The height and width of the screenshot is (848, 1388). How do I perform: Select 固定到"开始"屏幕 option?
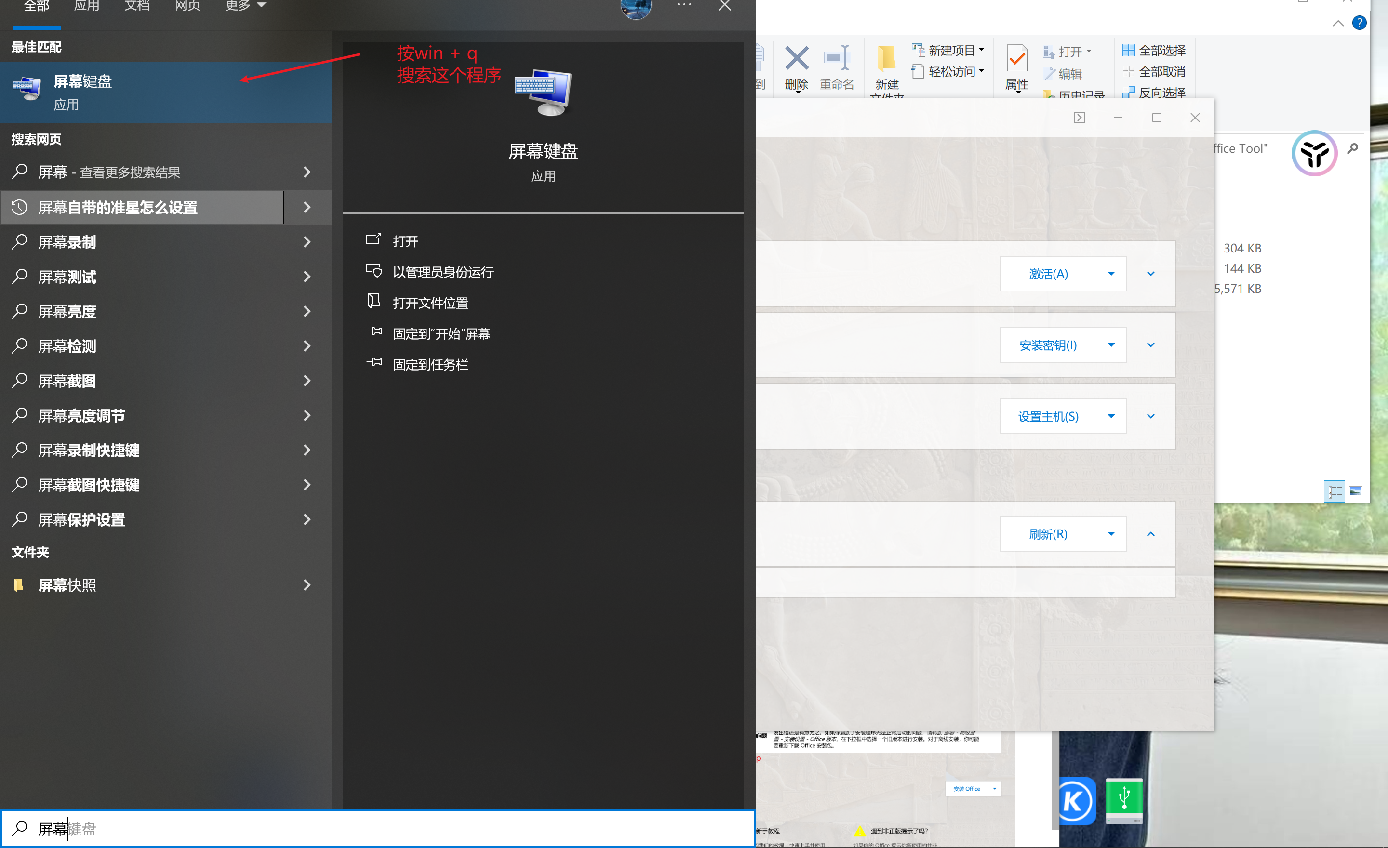pyautogui.click(x=441, y=334)
